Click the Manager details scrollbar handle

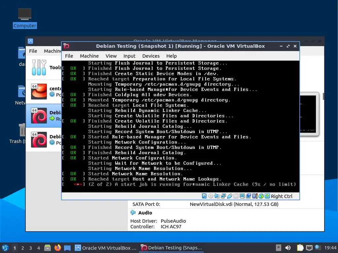pyautogui.click(x=323, y=96)
